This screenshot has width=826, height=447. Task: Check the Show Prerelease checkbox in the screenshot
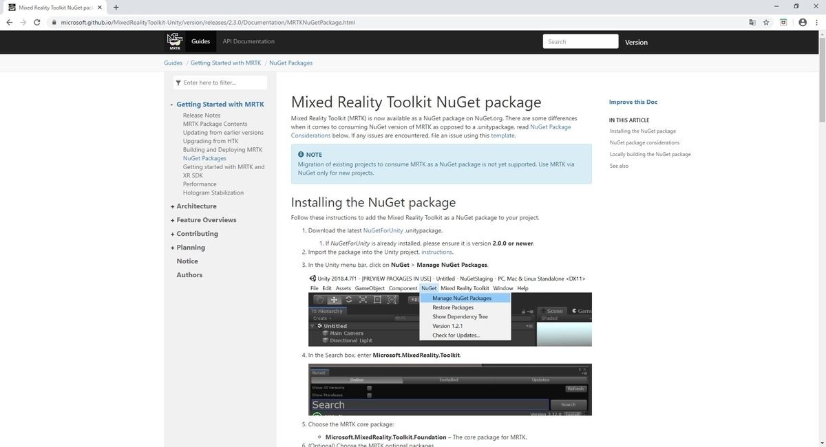point(369,395)
